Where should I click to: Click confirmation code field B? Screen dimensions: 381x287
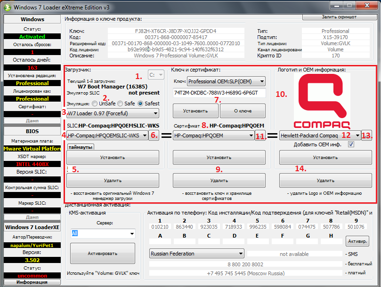[185, 241]
